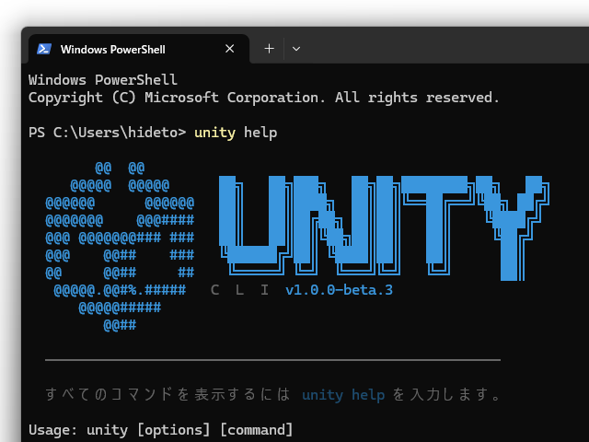Click the prompt 'PS C:\Users\hideto>'

[x=108, y=133]
